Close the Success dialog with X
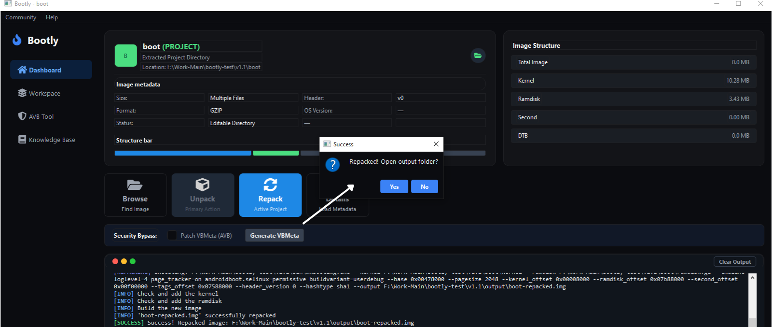772x327 pixels. pyautogui.click(x=436, y=144)
